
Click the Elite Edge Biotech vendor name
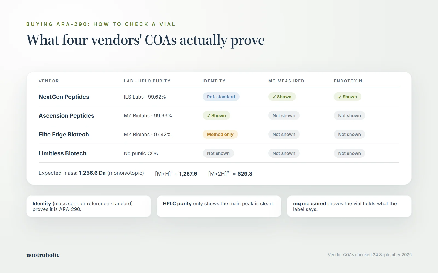pyautogui.click(x=64, y=135)
